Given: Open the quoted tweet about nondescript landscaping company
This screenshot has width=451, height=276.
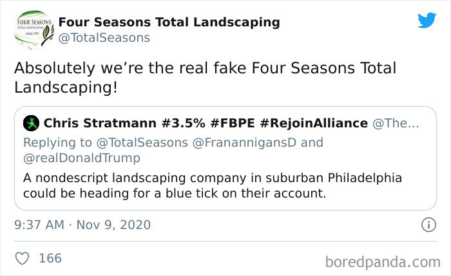Looking at the screenshot, I should point(225,158).
